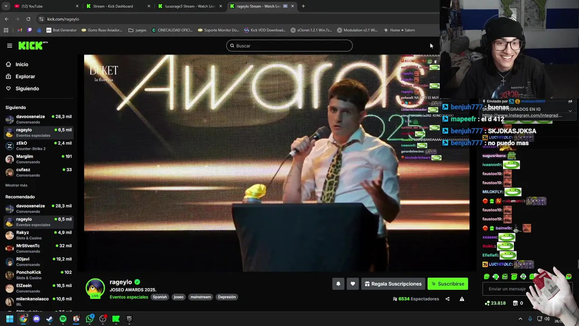579x326 pixels.
Task: Open zEkO Counter-Strike 2 channel
Action: click(38, 146)
